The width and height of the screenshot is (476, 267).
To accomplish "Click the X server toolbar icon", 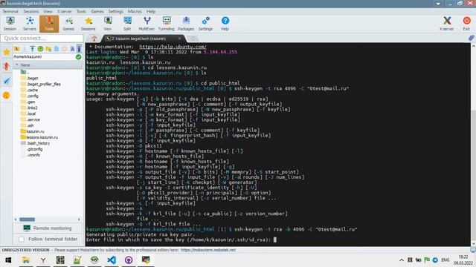I will pos(446,24).
